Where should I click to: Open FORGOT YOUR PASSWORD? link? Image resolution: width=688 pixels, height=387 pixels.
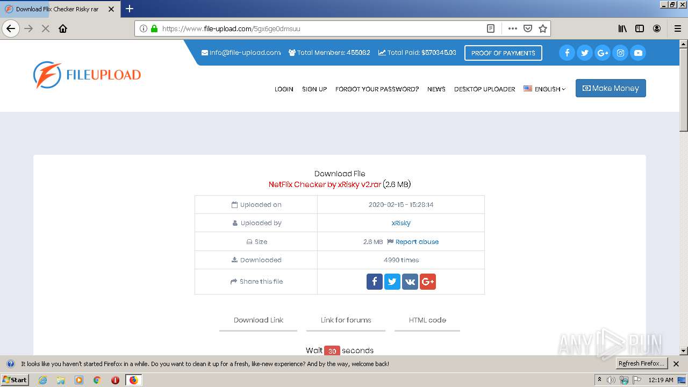point(377,89)
